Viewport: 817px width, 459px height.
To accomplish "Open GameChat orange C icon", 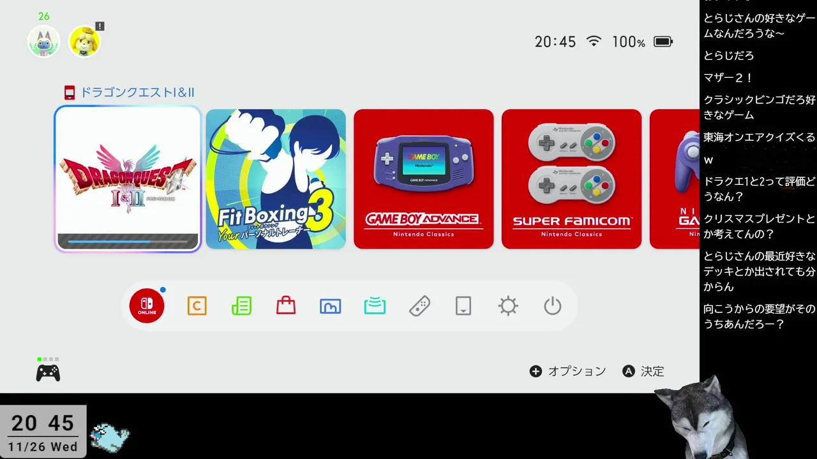I will tap(197, 307).
